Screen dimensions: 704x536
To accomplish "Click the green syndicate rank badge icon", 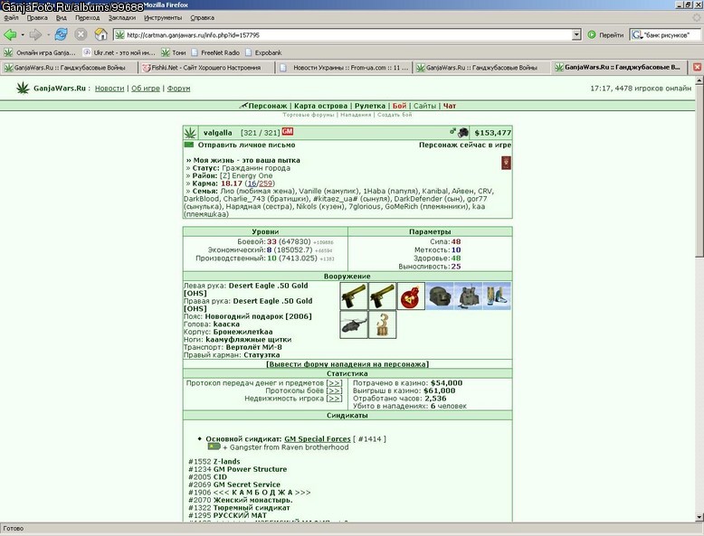I will pos(214,447).
